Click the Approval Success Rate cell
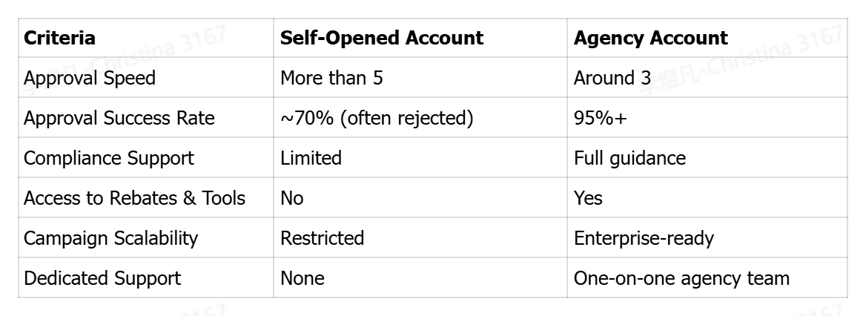866x316 pixels. pos(119,118)
